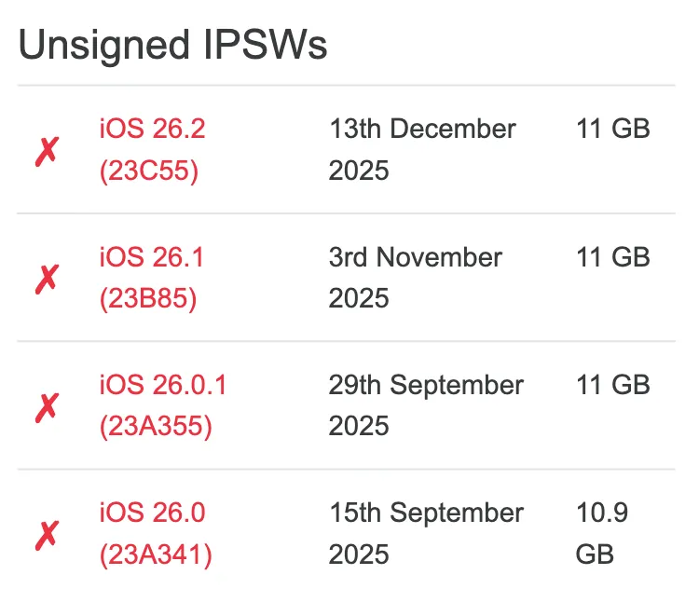Click the unsigned X icon for iOS 26.0.1
This screenshot has height=602, width=699.
(x=47, y=406)
